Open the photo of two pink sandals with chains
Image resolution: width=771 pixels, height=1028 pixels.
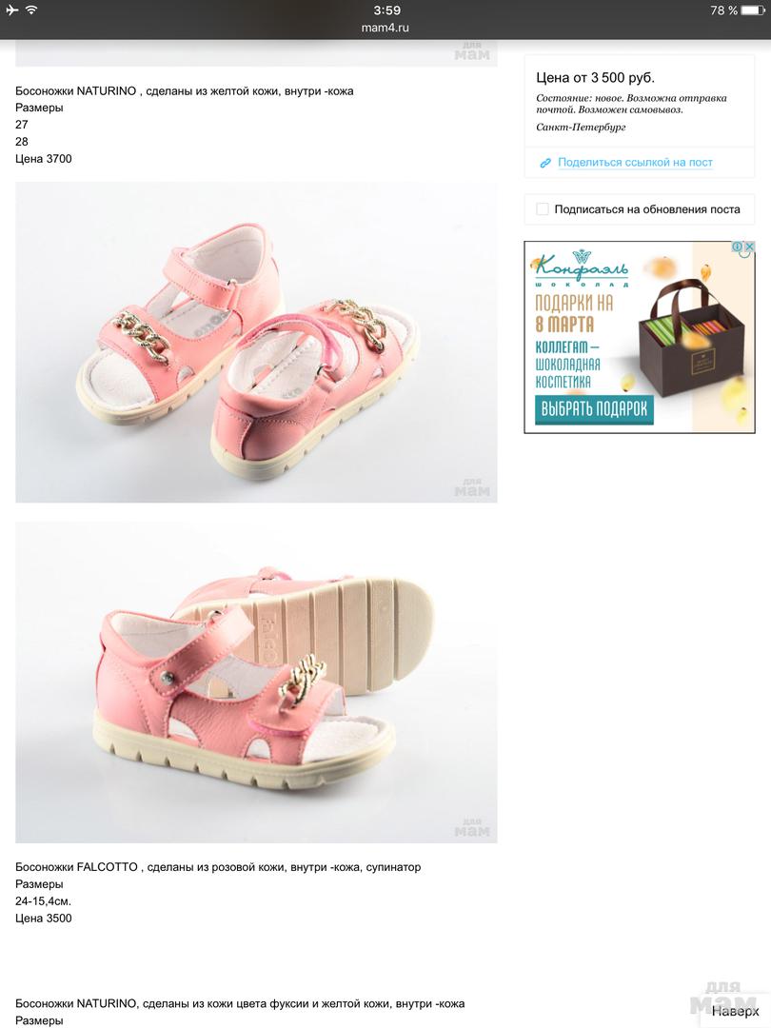click(256, 343)
